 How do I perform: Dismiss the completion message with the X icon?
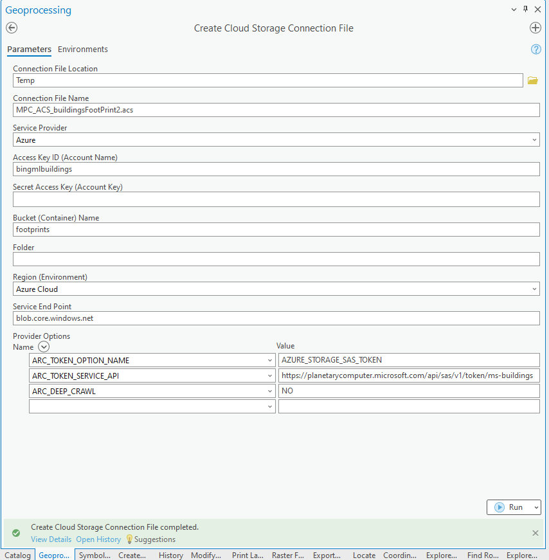(535, 533)
